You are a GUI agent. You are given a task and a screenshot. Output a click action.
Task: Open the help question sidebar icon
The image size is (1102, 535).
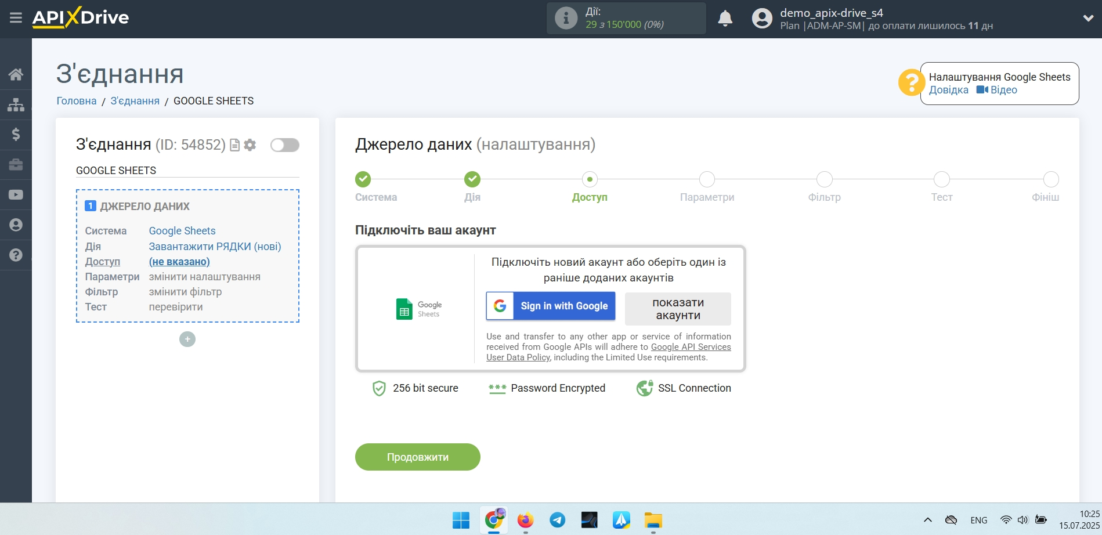(16, 255)
